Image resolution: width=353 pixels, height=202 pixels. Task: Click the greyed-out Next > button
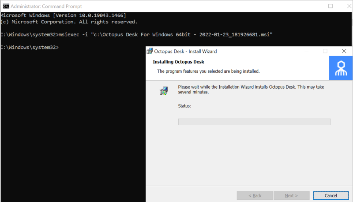tap(291, 195)
